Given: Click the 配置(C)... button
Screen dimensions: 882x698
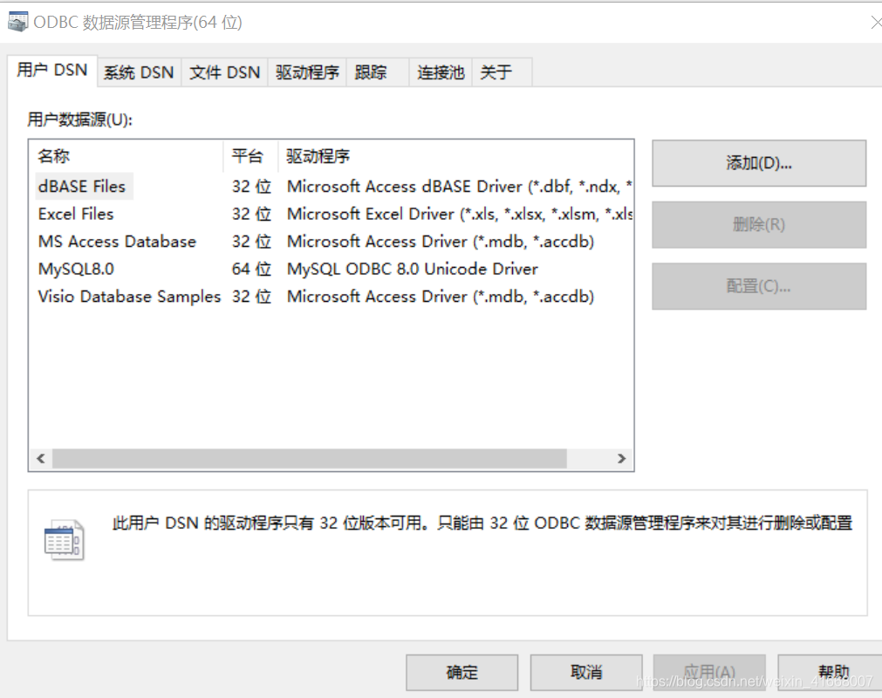Looking at the screenshot, I should (x=759, y=286).
